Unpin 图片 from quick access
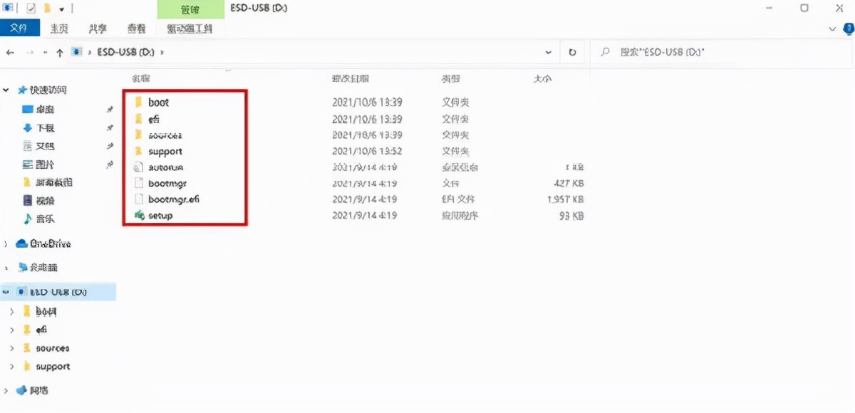 coord(110,165)
